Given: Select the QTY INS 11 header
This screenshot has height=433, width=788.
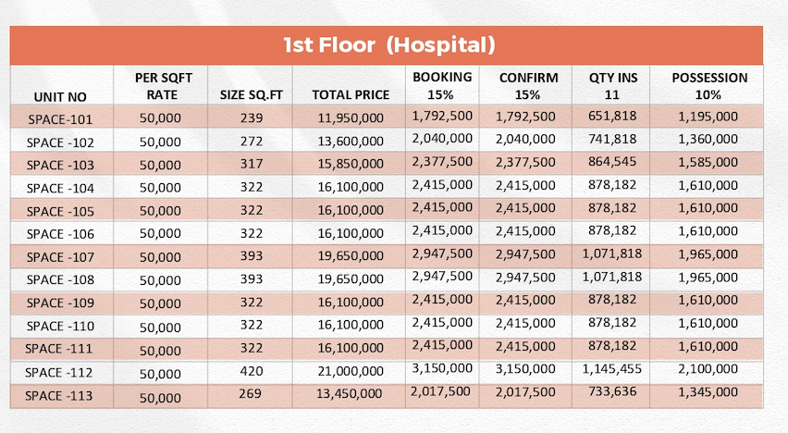Looking at the screenshot, I should point(612,86).
